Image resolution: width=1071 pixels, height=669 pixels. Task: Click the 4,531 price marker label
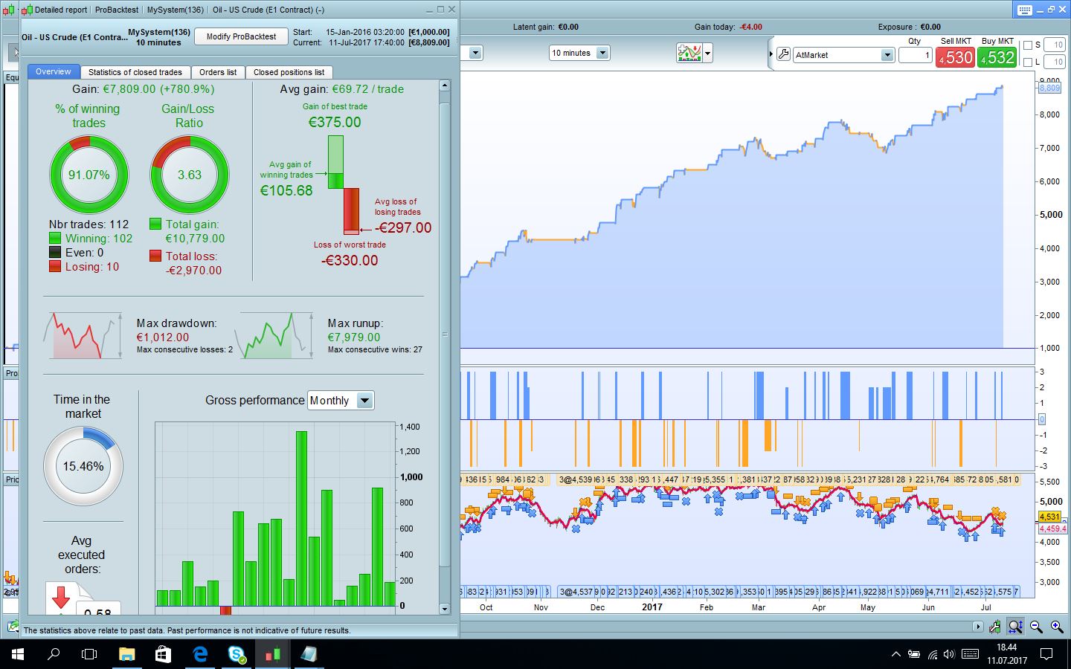pyautogui.click(x=1050, y=517)
